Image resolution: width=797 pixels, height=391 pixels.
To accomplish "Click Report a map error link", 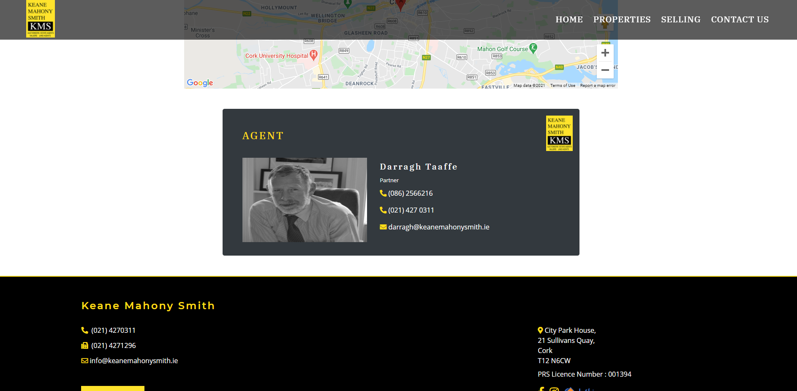I will pyautogui.click(x=598, y=86).
